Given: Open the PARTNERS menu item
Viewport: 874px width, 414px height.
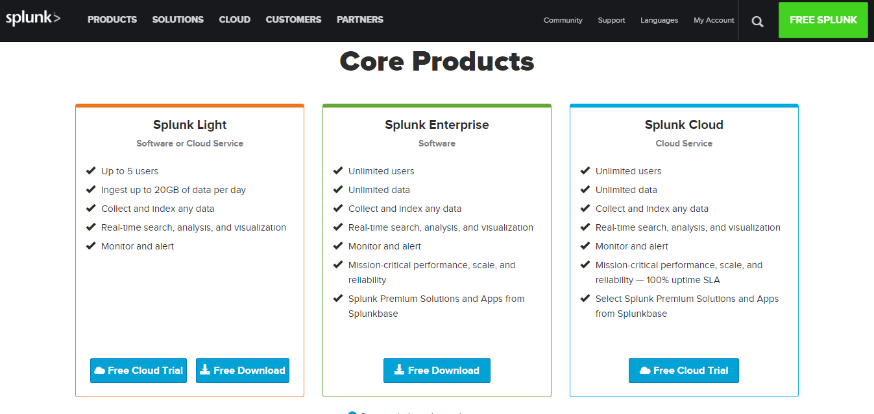Looking at the screenshot, I should [359, 19].
